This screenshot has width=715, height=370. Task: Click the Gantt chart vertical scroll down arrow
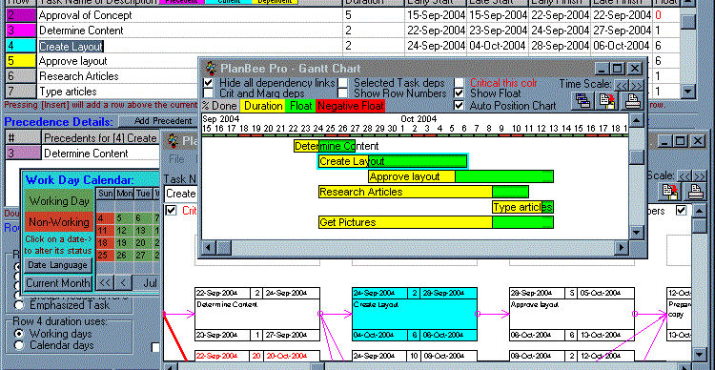click(x=637, y=233)
